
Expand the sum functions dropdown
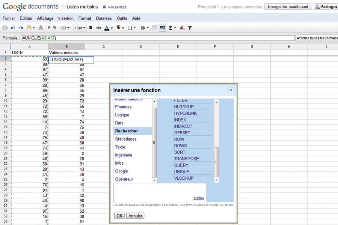(x=172, y=28)
